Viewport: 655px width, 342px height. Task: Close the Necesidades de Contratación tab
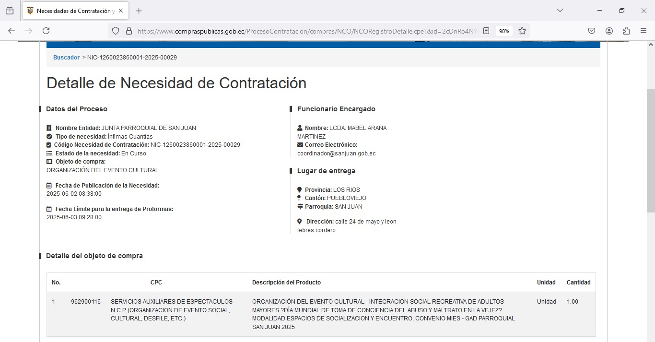pos(120,11)
